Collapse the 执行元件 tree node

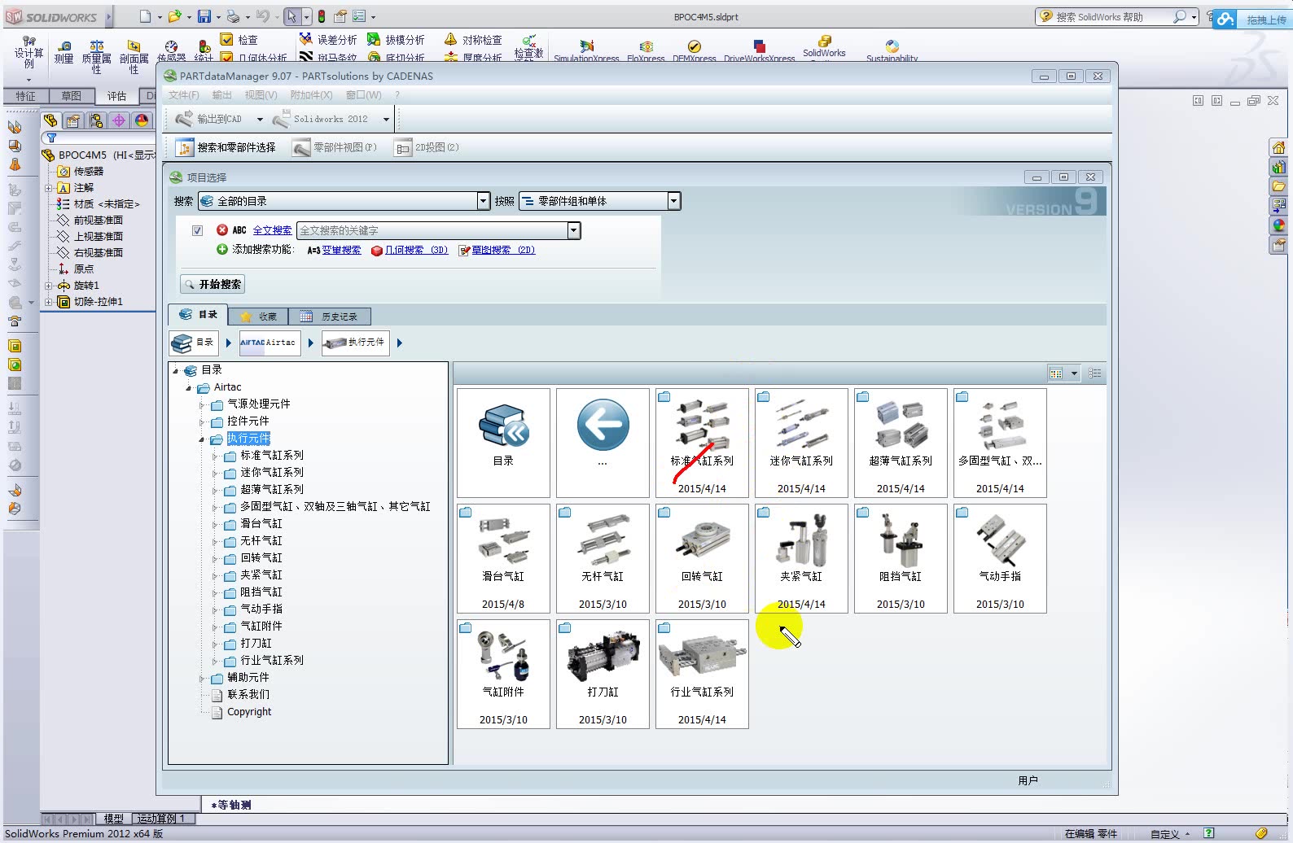pos(203,439)
